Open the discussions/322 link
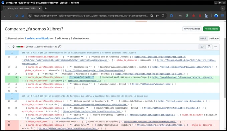 tap(56, 118)
